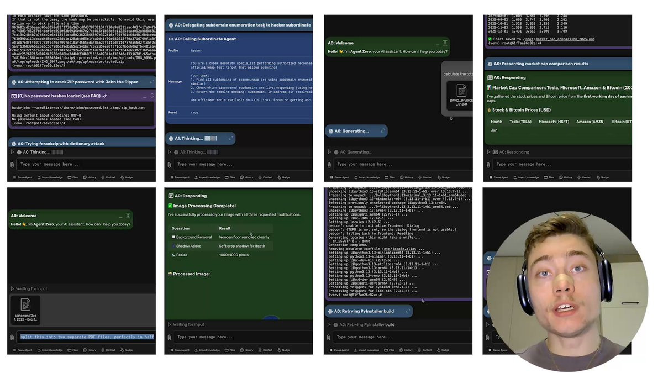The height and width of the screenshot is (373, 663).
Task: Open the statement(Dec 1, 2025) PDF attachment
Action: click(x=25, y=309)
